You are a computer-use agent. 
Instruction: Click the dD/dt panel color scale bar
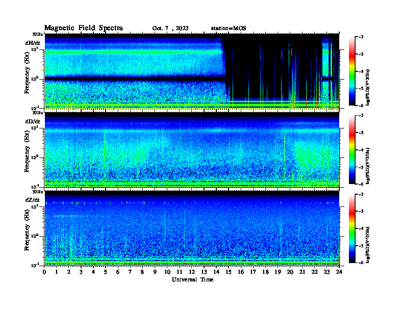point(352,150)
